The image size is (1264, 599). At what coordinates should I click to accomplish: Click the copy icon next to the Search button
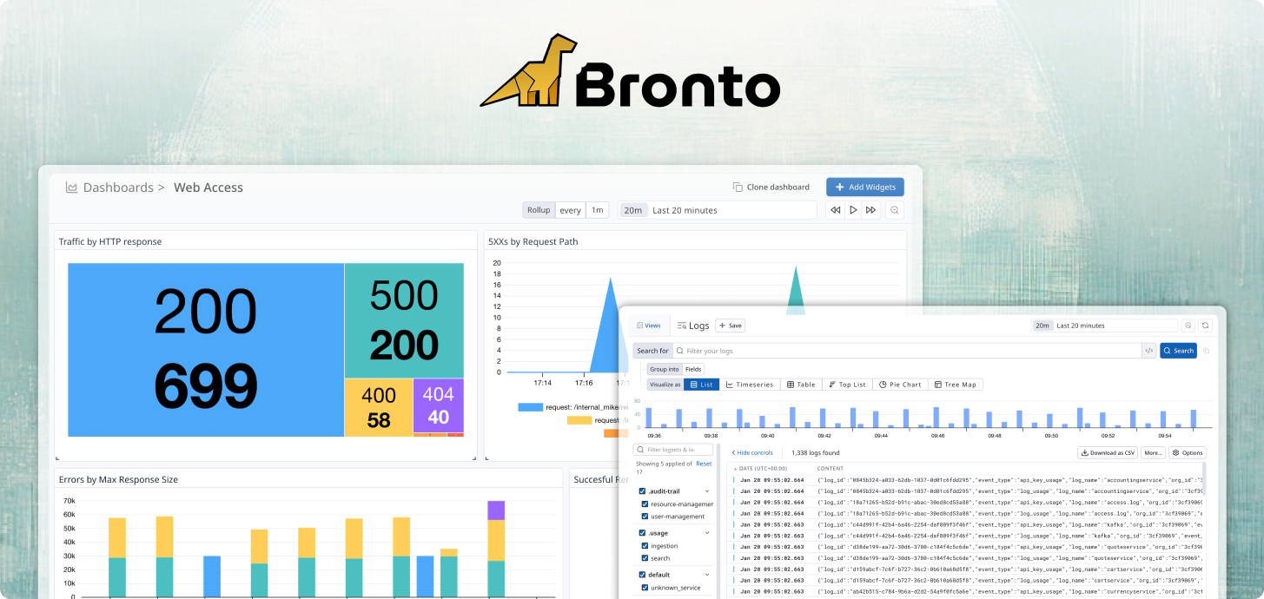pyautogui.click(x=1207, y=351)
